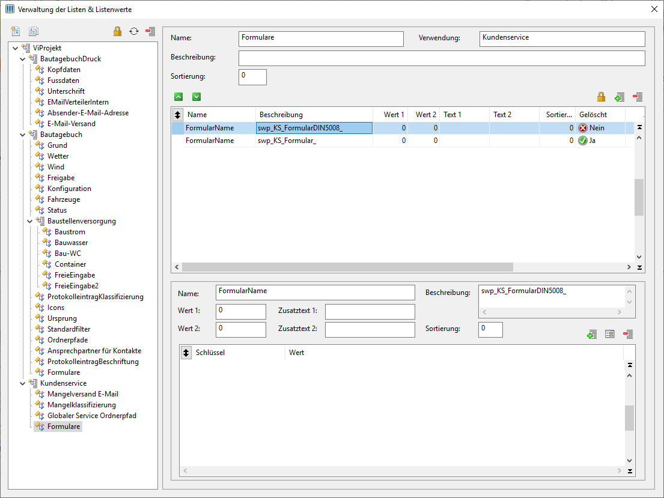Close the Verwaltung der Listen window
Viewport: 664px width, 498px height.
tap(654, 9)
